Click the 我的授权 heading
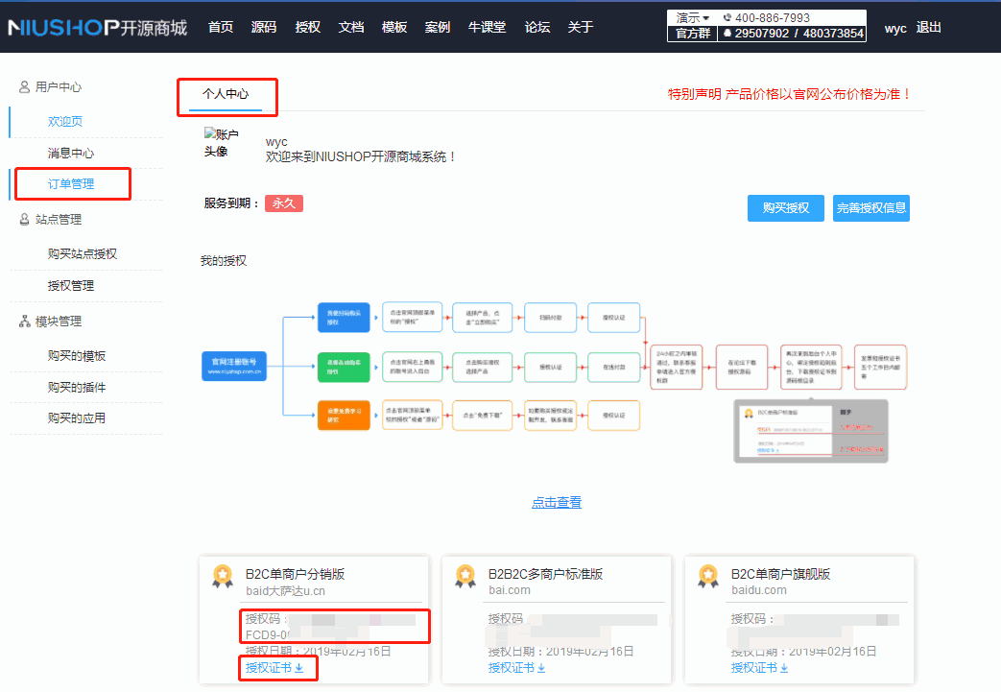The height and width of the screenshot is (692, 1001). 224,261
